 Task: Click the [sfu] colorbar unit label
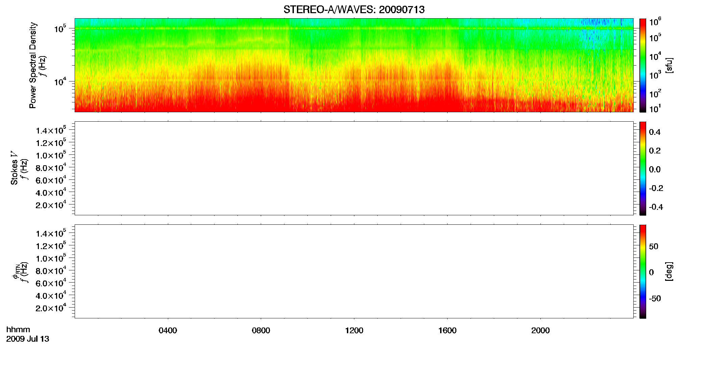pos(668,65)
